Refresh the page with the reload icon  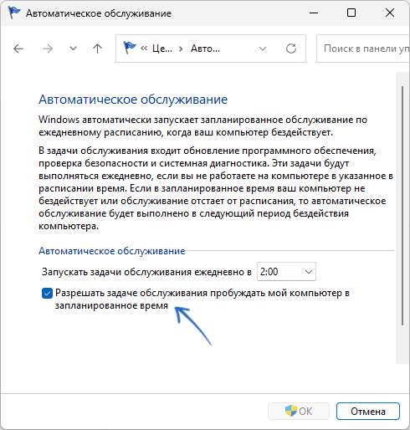coord(291,49)
